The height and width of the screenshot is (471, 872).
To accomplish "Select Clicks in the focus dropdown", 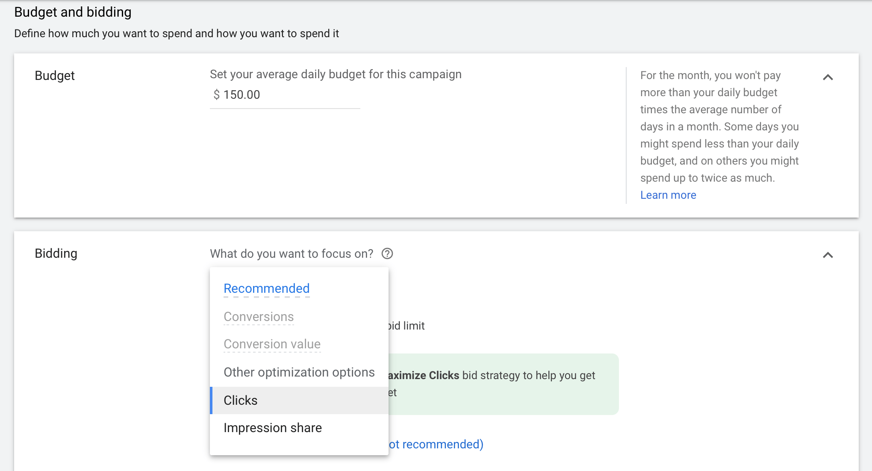I will coord(241,400).
